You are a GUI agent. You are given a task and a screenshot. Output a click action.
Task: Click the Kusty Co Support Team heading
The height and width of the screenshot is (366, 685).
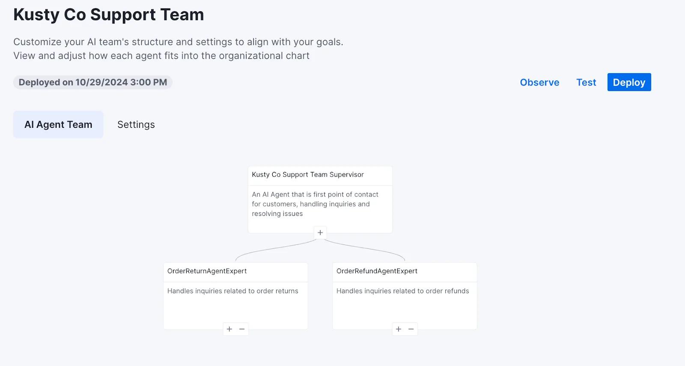click(109, 15)
